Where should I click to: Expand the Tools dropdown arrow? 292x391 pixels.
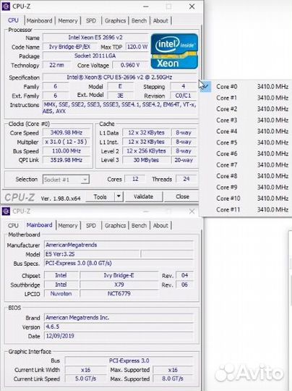click(x=119, y=197)
